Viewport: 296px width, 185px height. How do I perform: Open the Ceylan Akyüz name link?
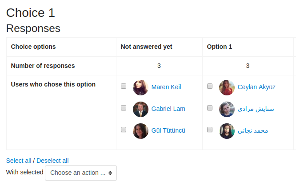tap(256, 87)
